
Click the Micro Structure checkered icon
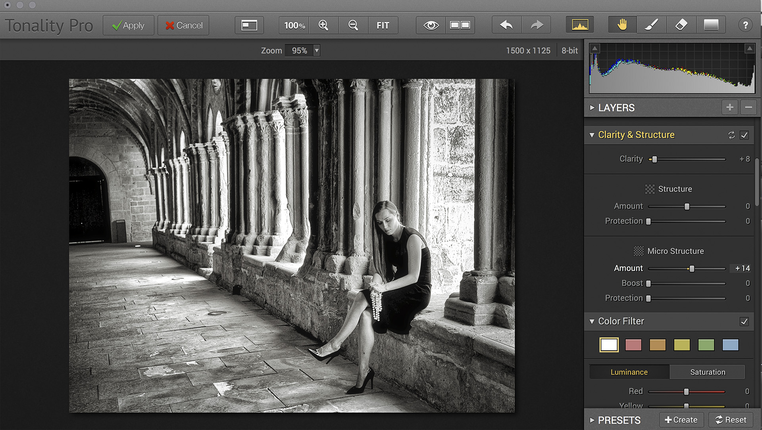(x=638, y=251)
